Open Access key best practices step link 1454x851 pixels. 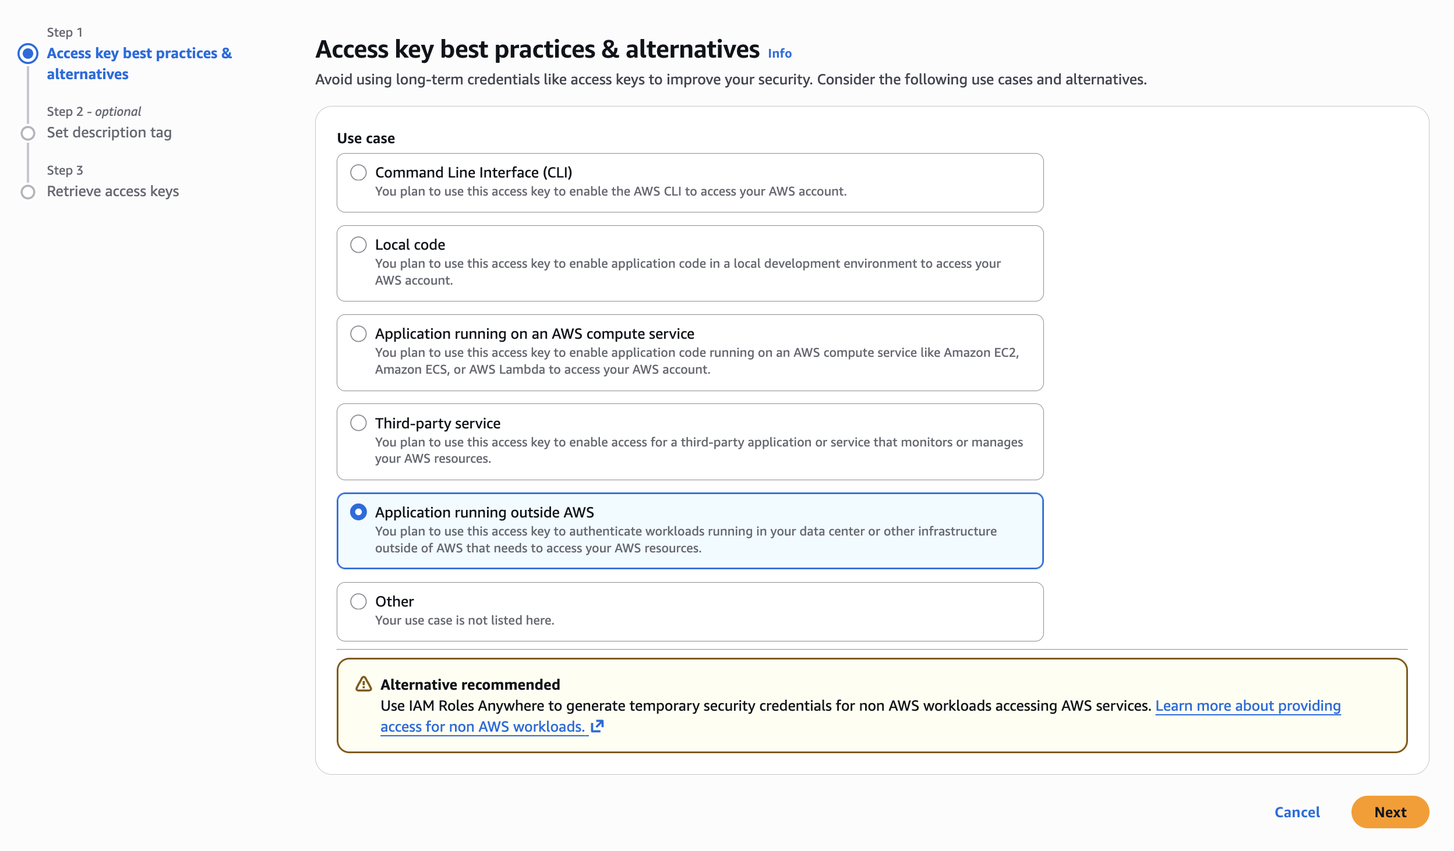pos(139,63)
